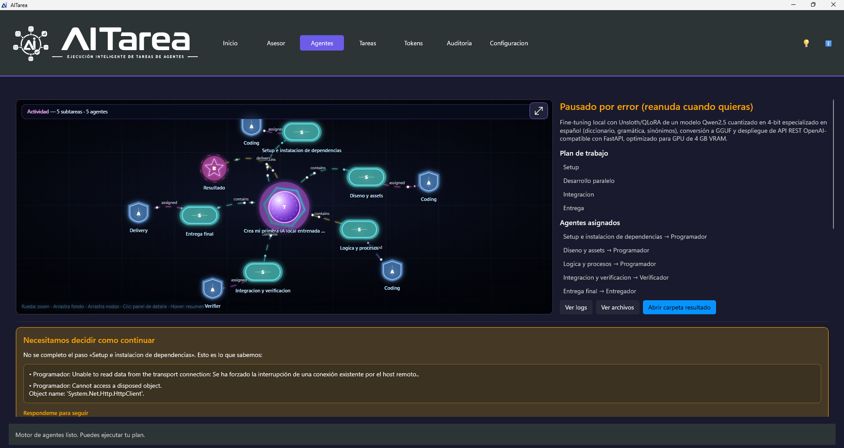Open the Auditoria tab
The image size is (844, 448).
pos(459,43)
